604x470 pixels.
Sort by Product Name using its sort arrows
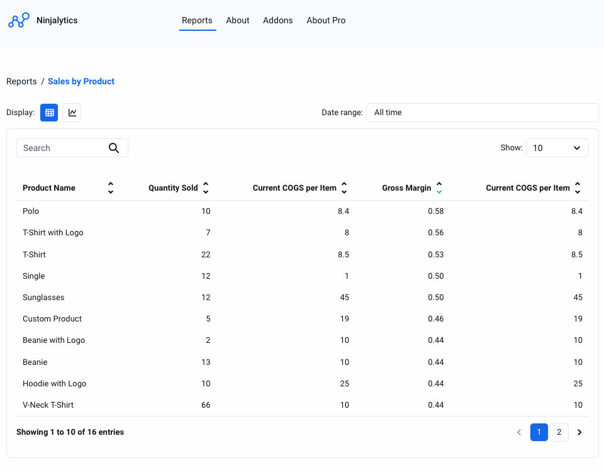tap(110, 187)
